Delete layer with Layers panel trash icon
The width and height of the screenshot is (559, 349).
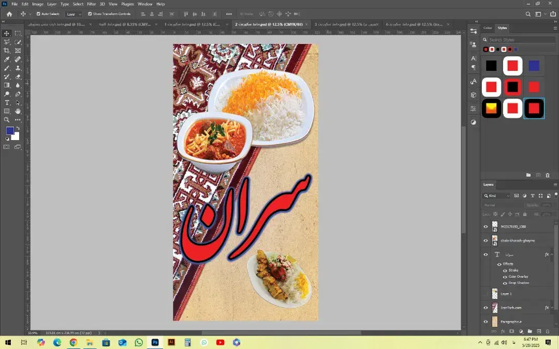click(x=548, y=331)
